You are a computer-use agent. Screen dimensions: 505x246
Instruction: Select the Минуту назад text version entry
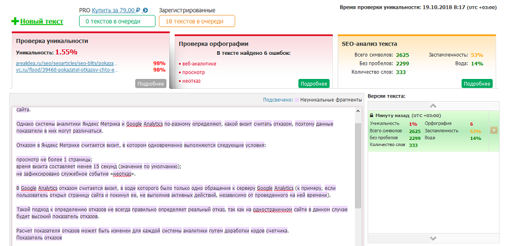pos(428,131)
